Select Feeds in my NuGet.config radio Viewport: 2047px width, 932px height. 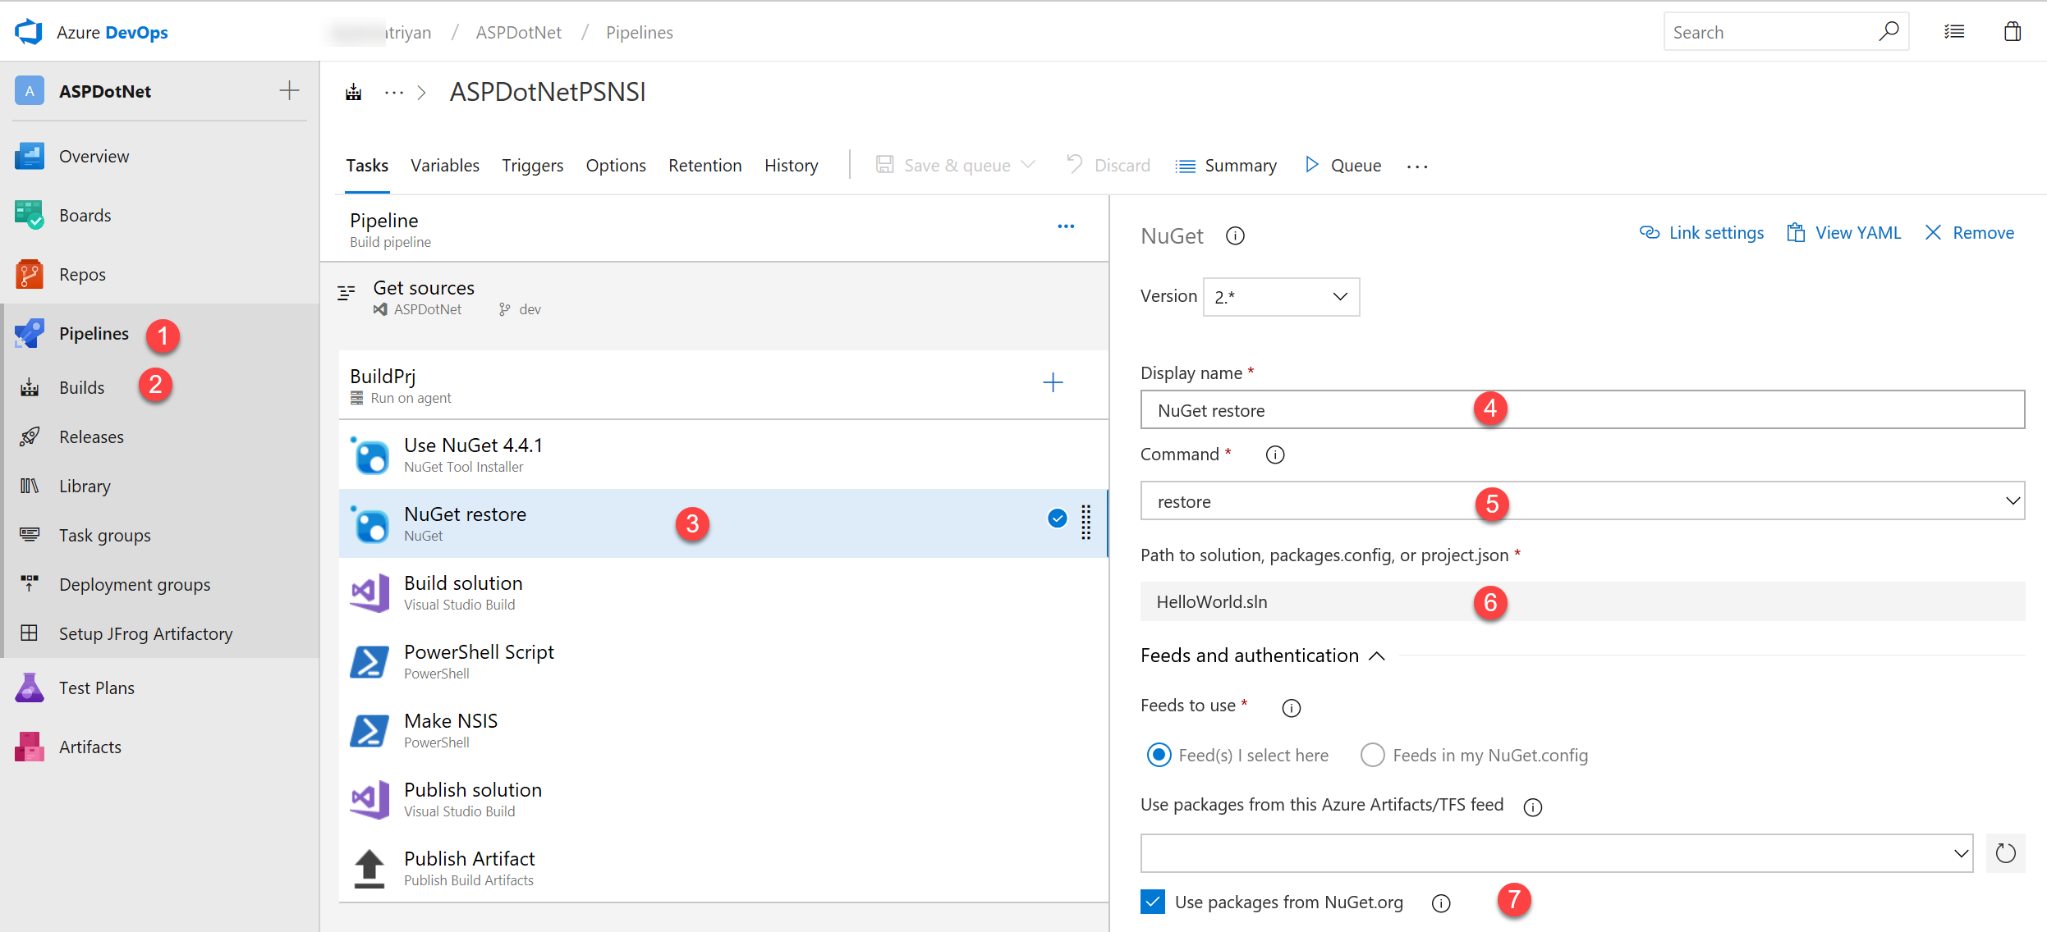point(1372,755)
